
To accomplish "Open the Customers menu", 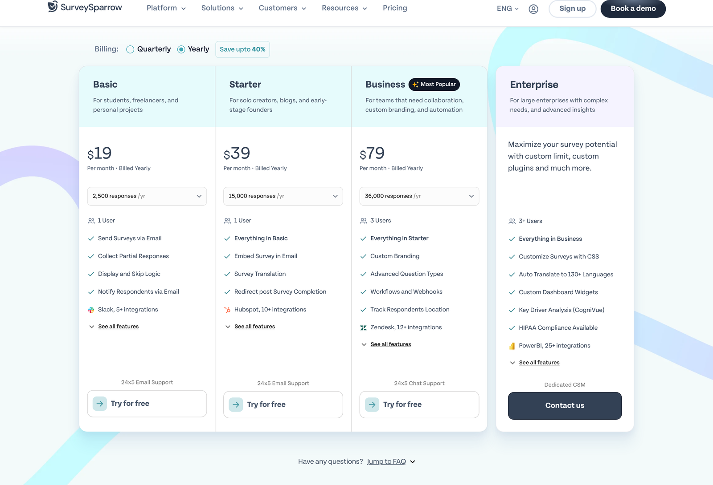I will click(283, 8).
